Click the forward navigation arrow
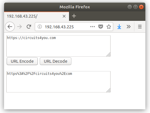 (19, 27)
